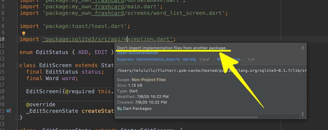Click the @override annotation
The width and height of the screenshot is (328, 130).
(41, 104)
